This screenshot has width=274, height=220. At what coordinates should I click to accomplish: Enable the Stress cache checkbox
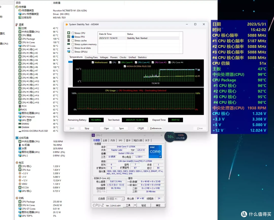click(73, 41)
